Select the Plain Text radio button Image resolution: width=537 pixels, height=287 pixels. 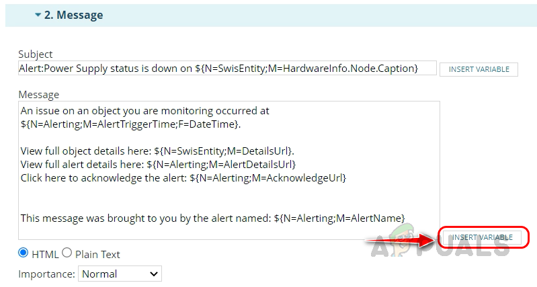(67, 253)
